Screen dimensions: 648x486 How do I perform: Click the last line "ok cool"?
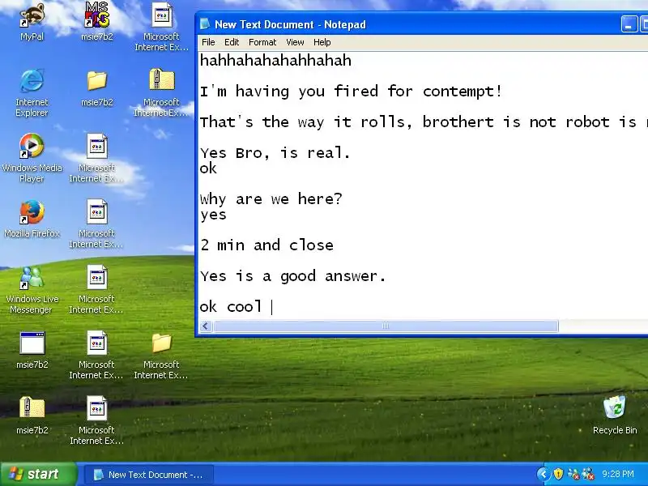(x=231, y=307)
